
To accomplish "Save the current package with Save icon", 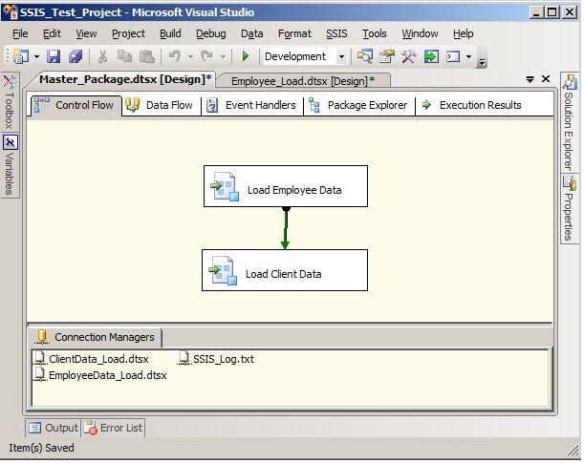I will click(x=54, y=56).
